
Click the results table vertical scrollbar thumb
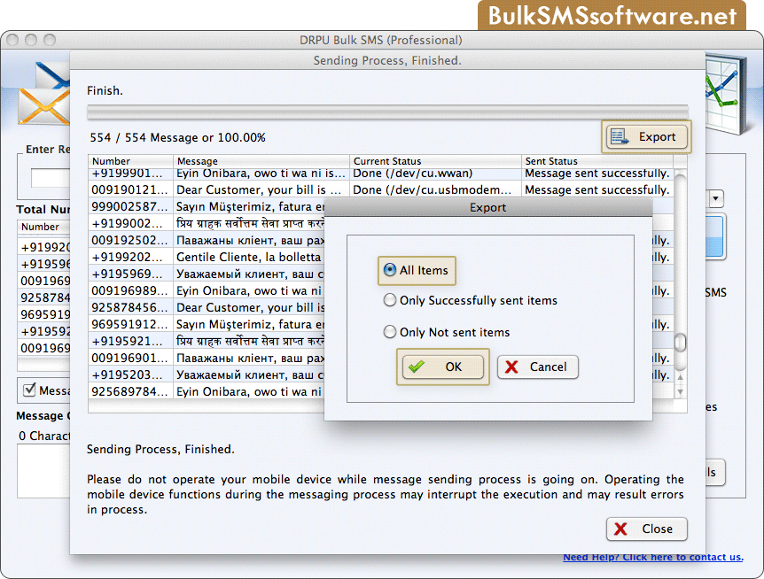(x=680, y=343)
